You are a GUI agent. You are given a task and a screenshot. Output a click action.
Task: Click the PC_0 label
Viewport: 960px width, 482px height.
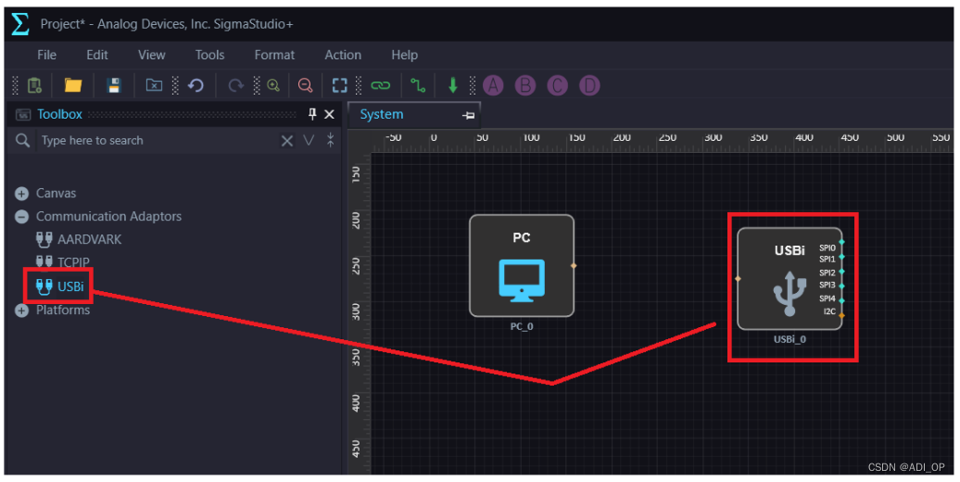[x=522, y=326]
